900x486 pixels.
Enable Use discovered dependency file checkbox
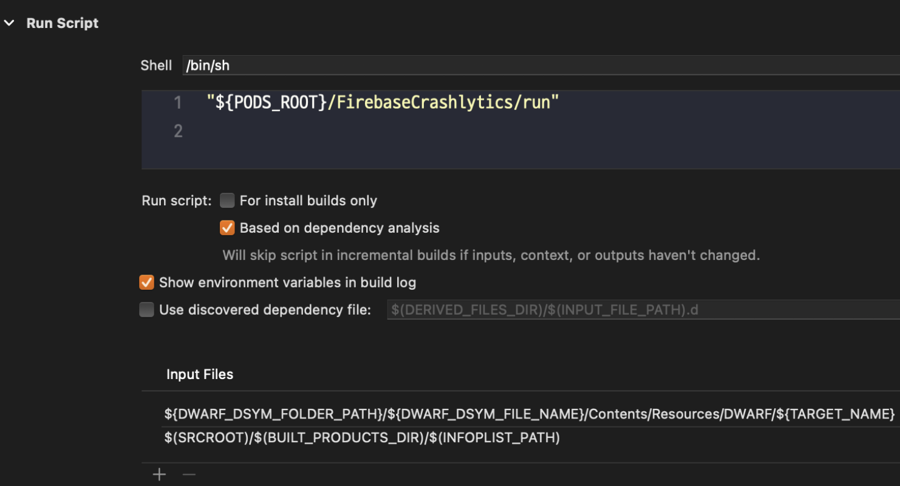(x=146, y=310)
